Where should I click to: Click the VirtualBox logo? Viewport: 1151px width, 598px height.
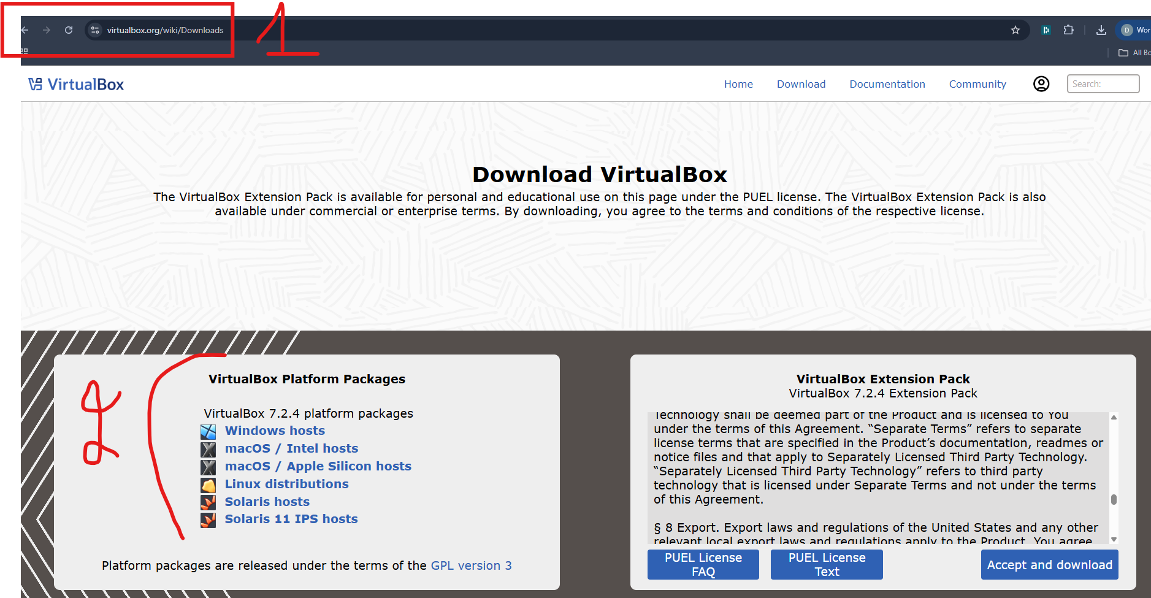click(x=76, y=85)
